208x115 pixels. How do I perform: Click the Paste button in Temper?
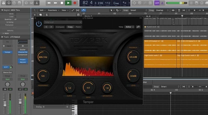78,27
